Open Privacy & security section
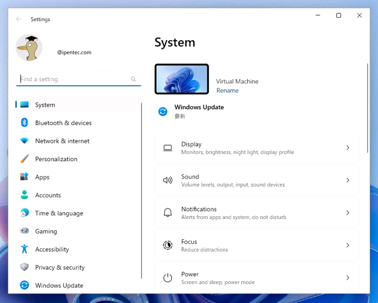The width and height of the screenshot is (378, 303). [78, 267]
